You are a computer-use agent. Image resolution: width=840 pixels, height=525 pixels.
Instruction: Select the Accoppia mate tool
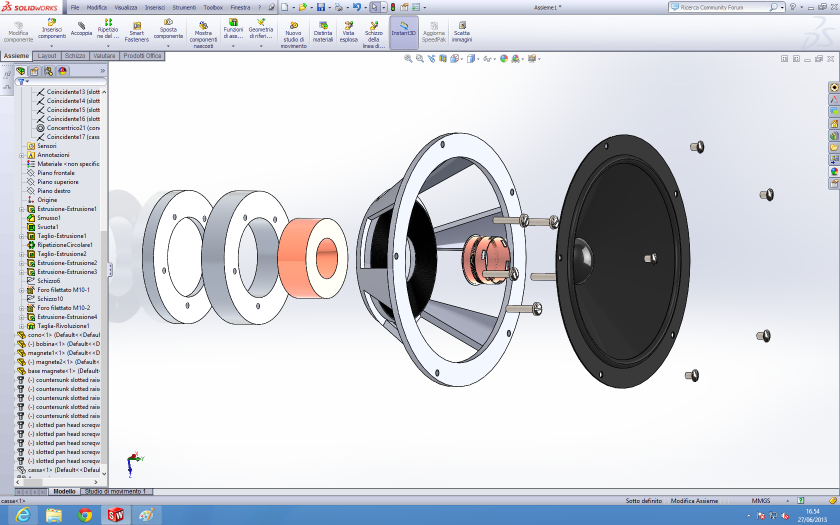(x=81, y=29)
